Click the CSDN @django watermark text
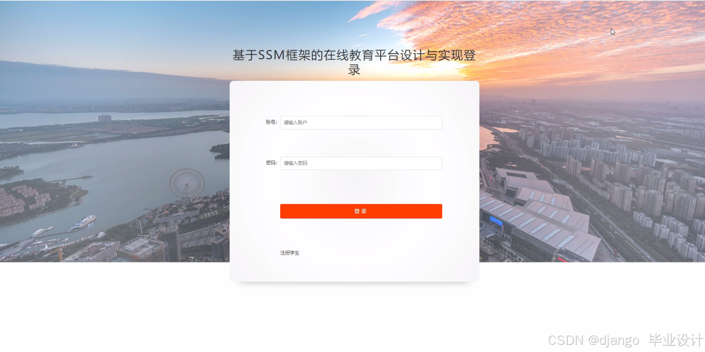Screen dimensions: 705x352 click(x=594, y=340)
